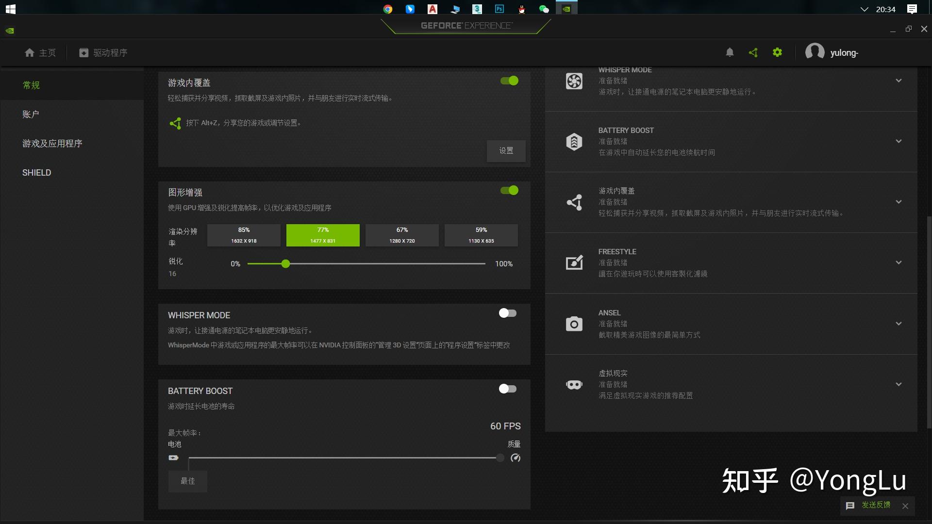
Task: Click the green share icon beside Alt+Z hint
Action: pos(175,123)
